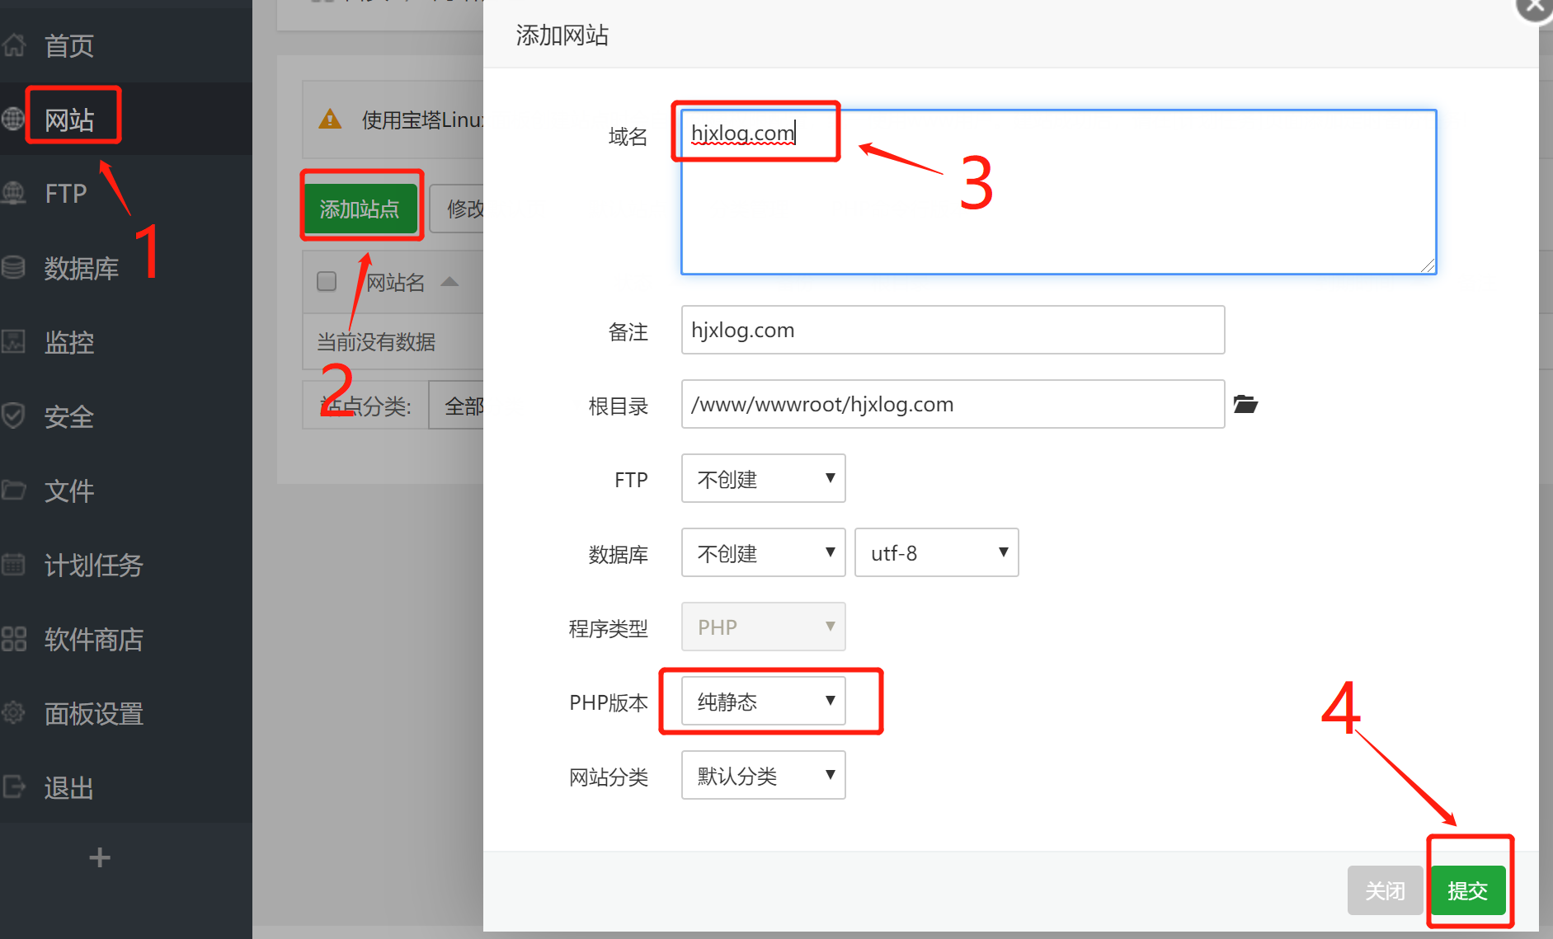
Task: Click the plus icon at sidebar bottom
Action: coord(100,857)
